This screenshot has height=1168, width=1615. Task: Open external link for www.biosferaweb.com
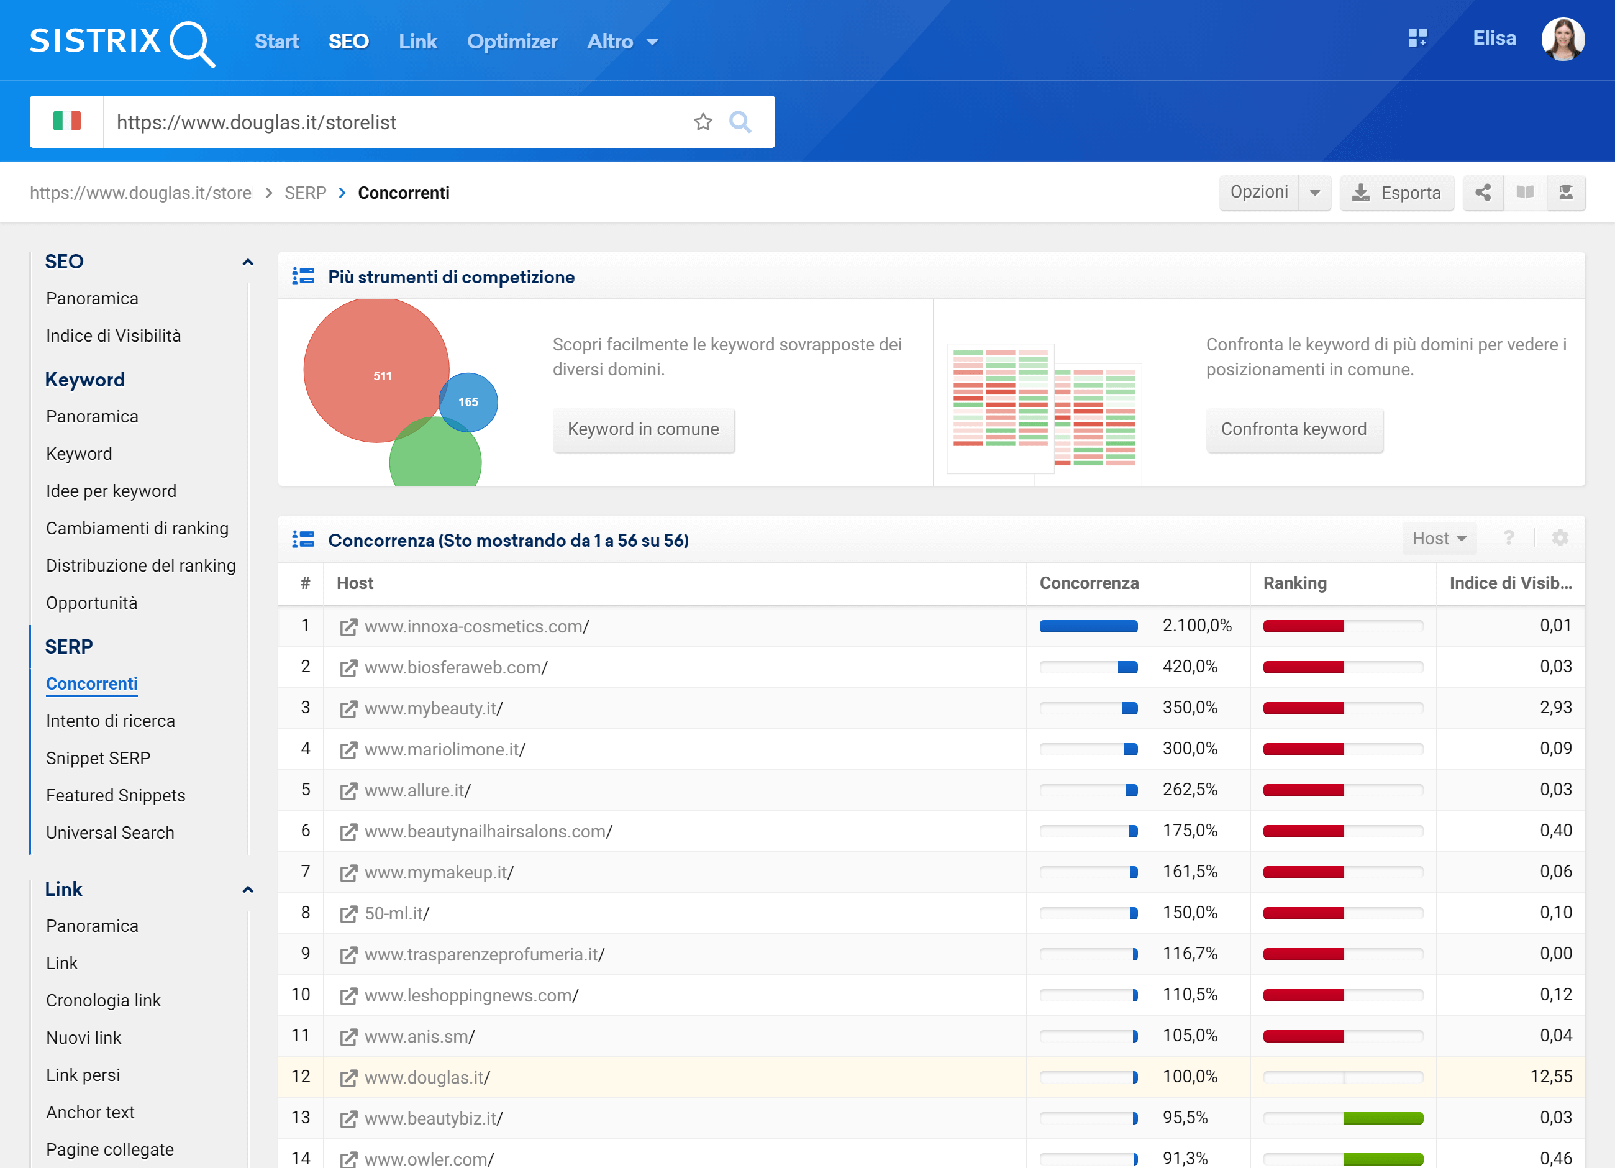tap(348, 668)
